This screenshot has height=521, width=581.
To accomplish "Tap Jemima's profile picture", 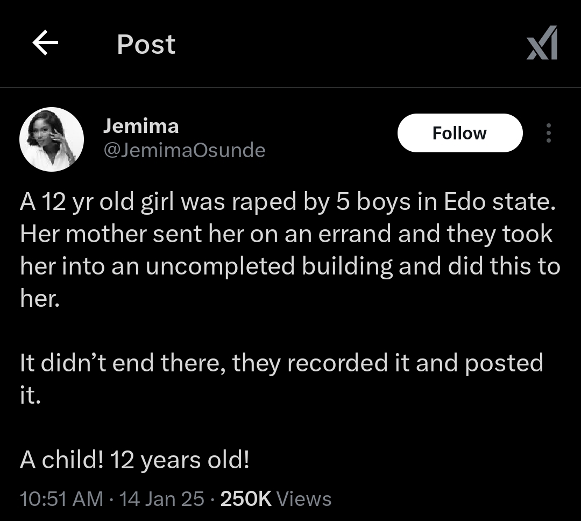I will click(52, 139).
